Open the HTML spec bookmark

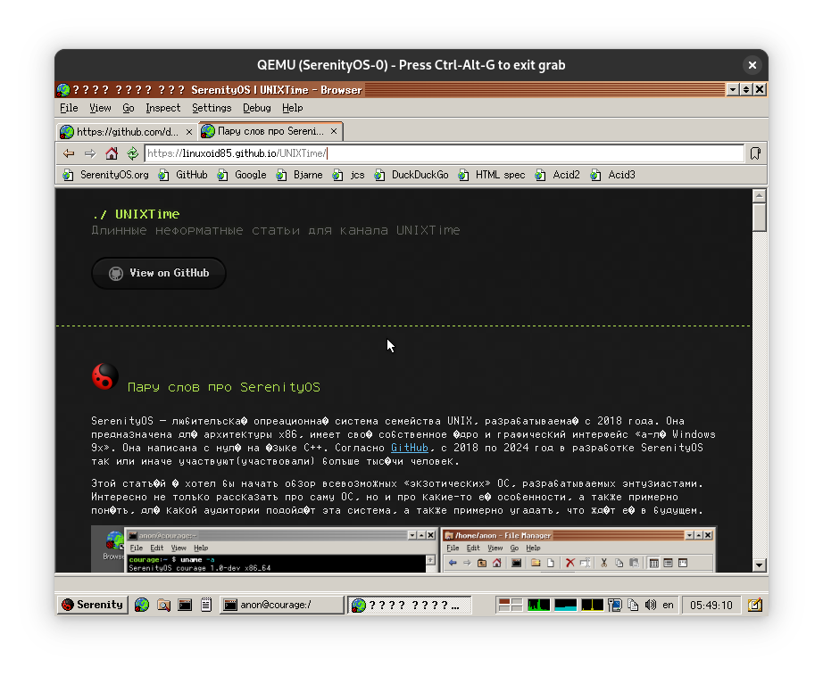click(492, 175)
